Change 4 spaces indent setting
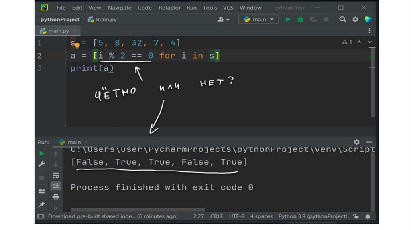 pos(261,216)
